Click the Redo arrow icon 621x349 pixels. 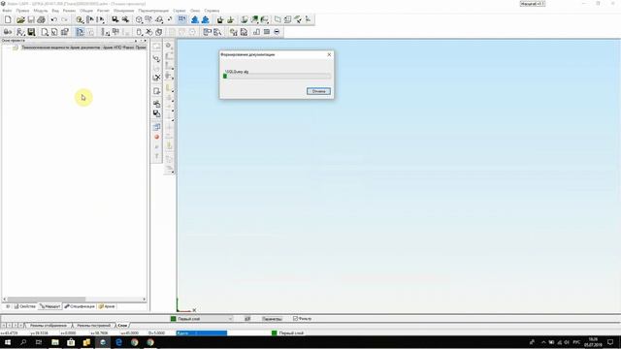pos(64,19)
